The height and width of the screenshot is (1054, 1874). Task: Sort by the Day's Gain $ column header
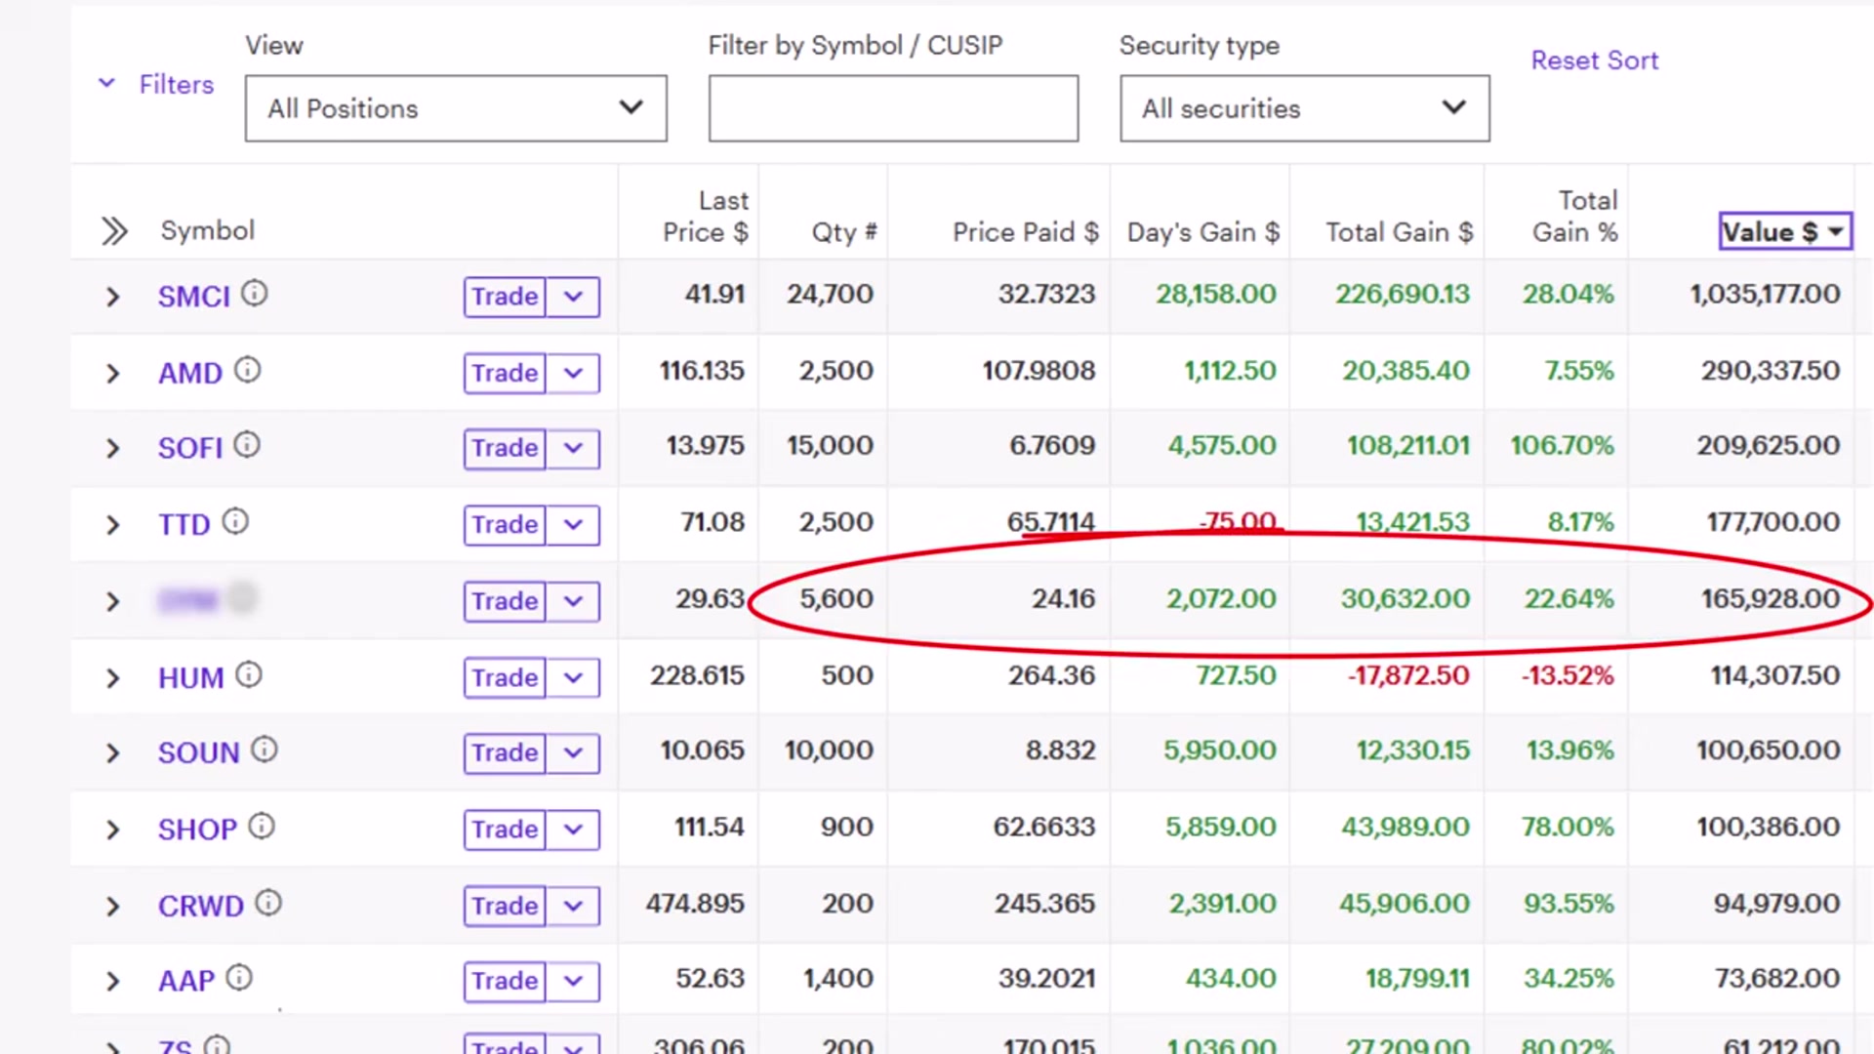(1203, 232)
